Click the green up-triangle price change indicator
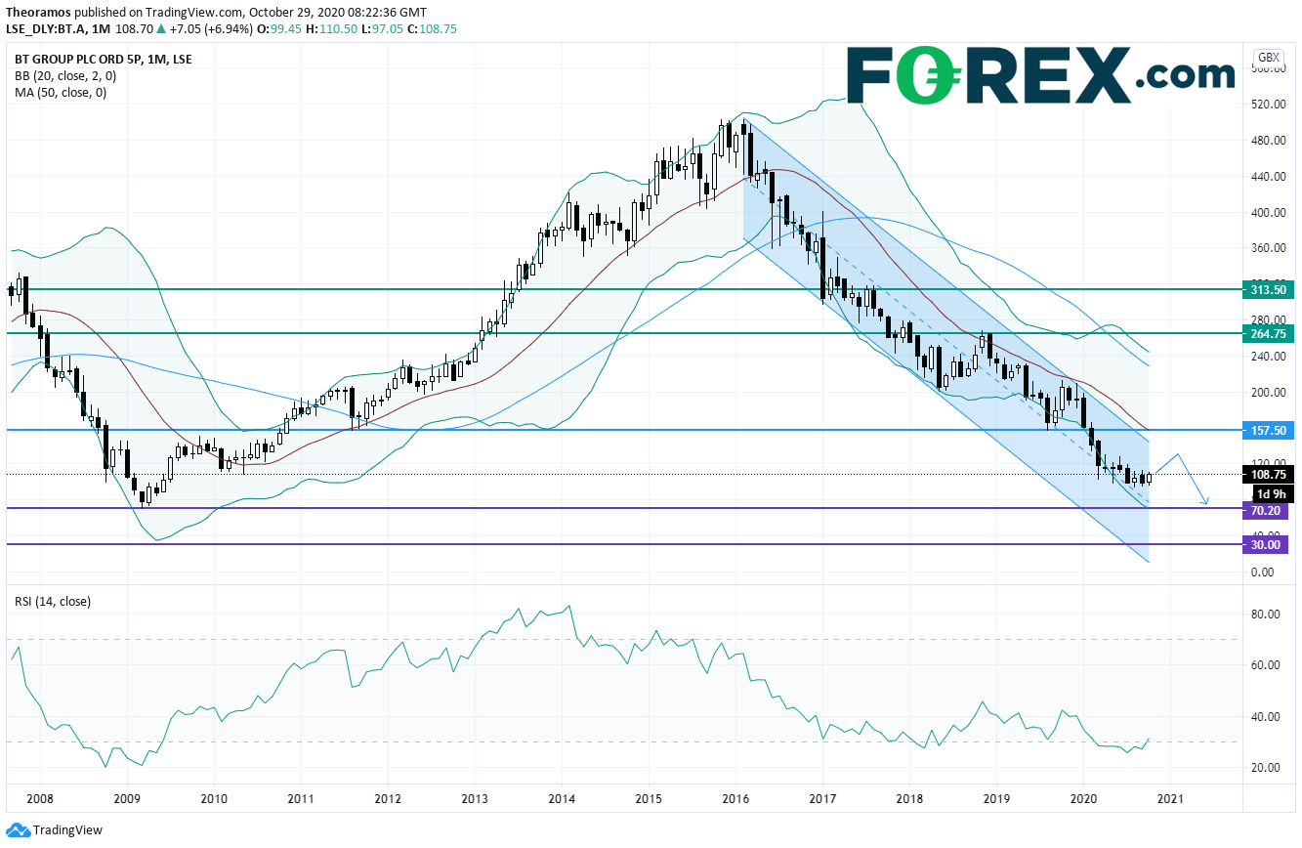 160,29
